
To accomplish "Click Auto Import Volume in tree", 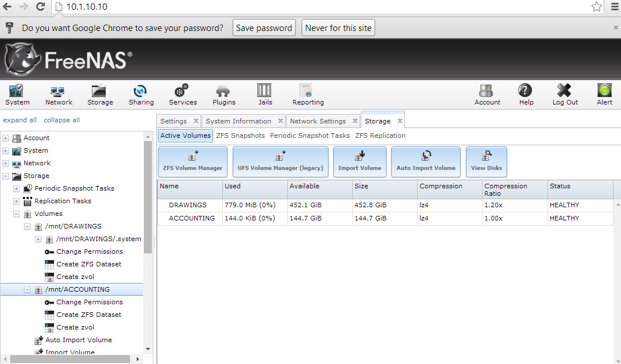I will click(x=79, y=340).
